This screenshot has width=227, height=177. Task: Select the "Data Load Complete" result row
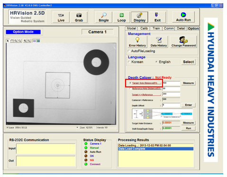pos(155,149)
